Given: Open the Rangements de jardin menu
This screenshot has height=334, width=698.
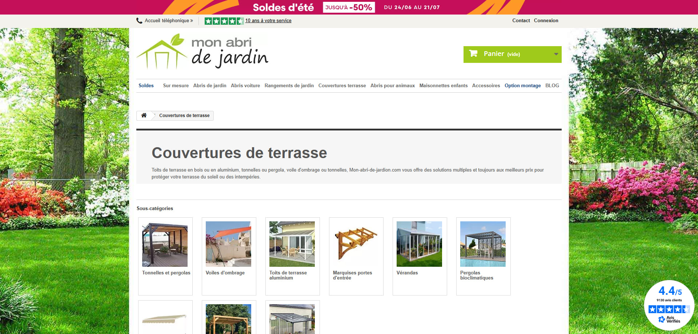Looking at the screenshot, I should coord(289,86).
